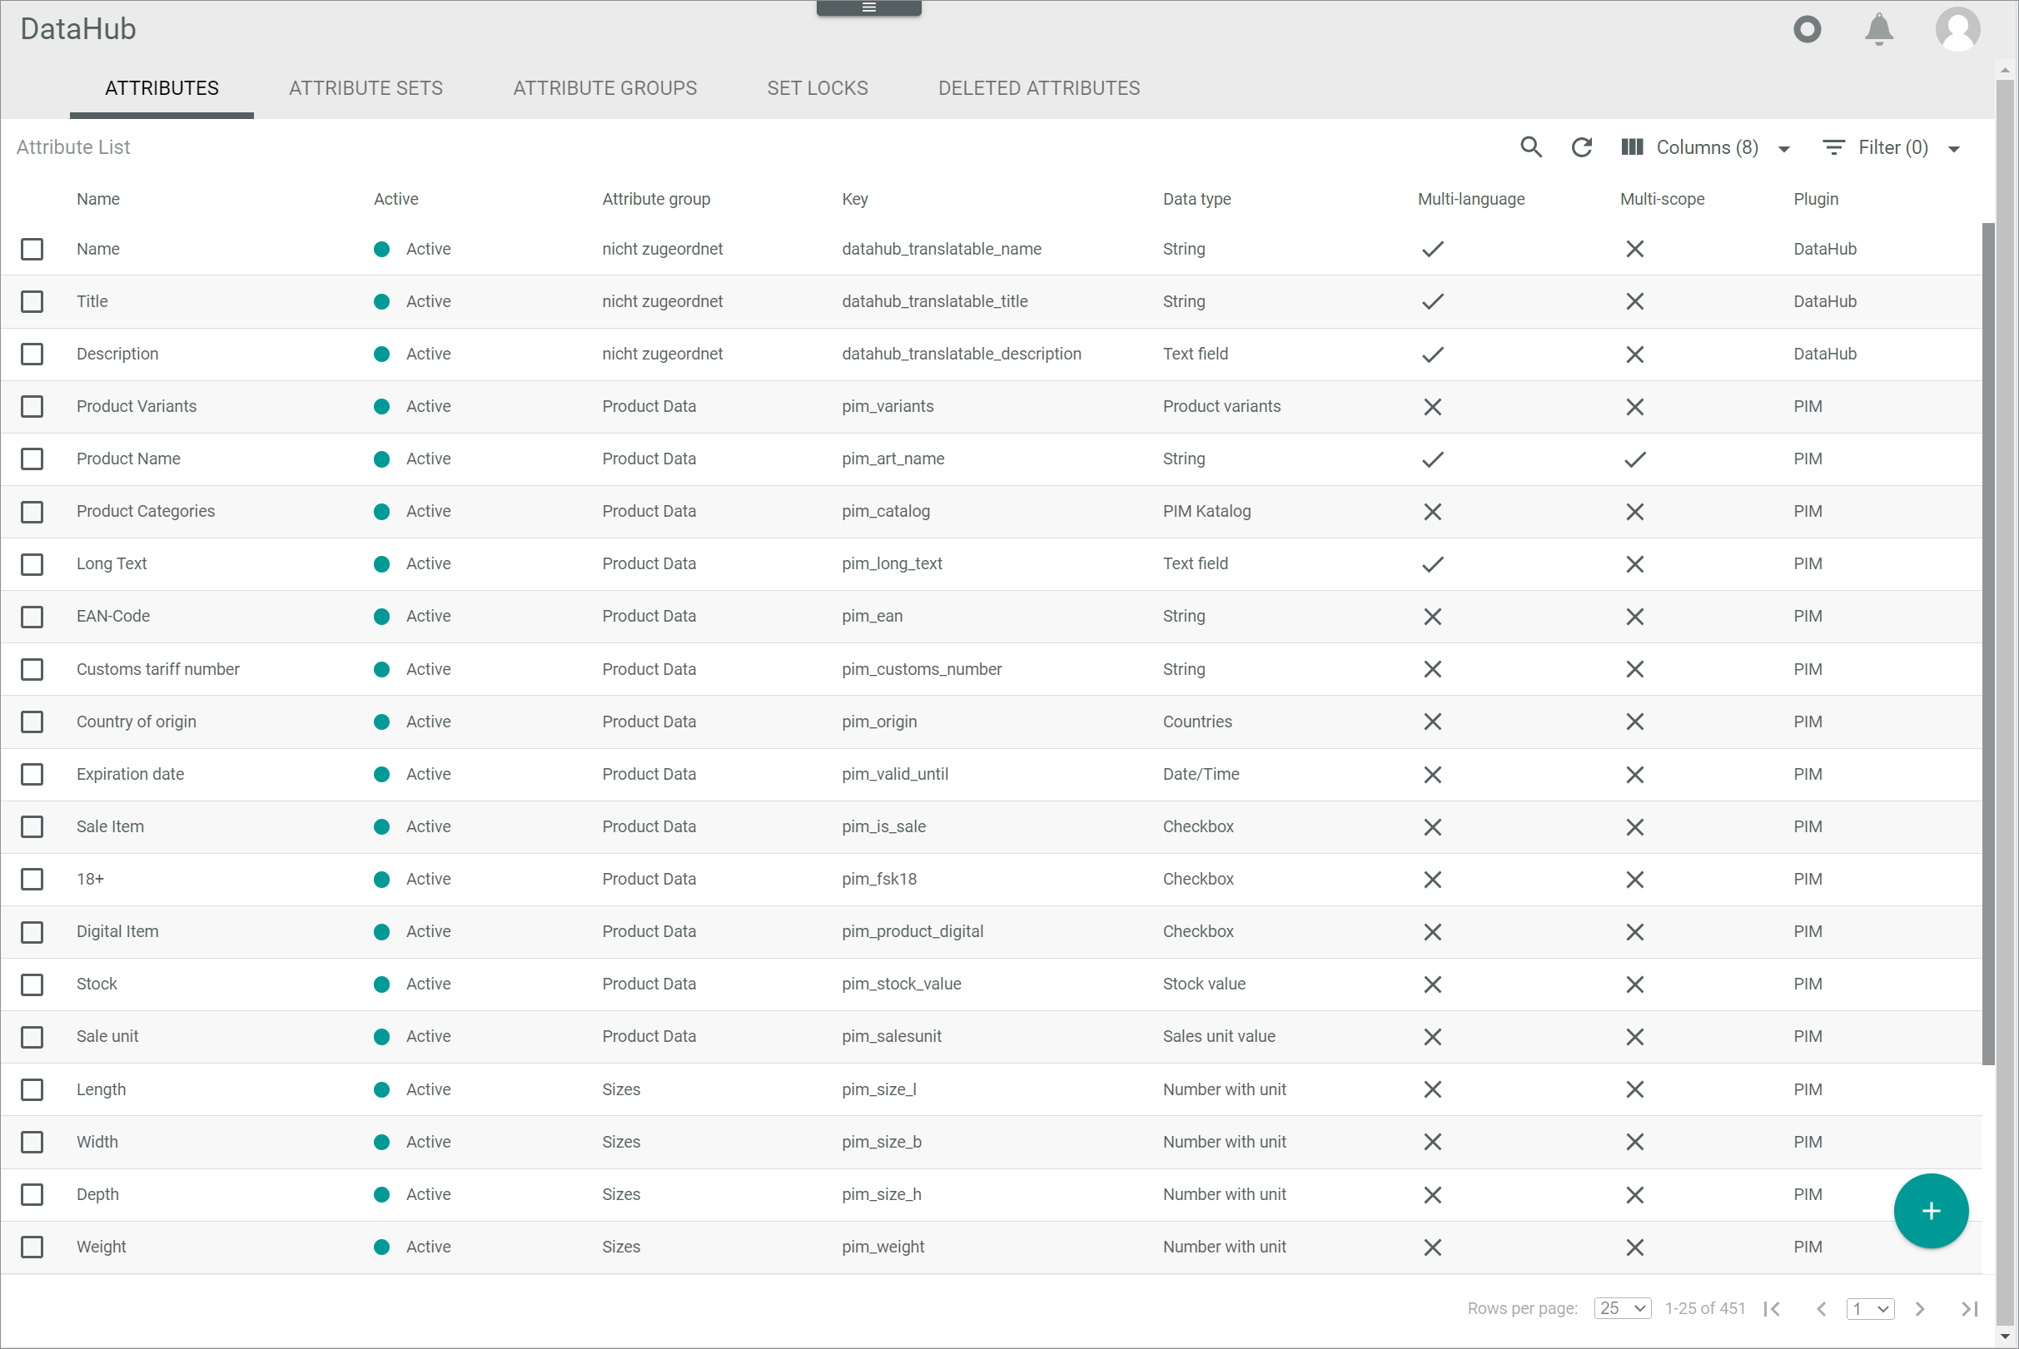Open the Attribute Groups tab

click(x=605, y=88)
